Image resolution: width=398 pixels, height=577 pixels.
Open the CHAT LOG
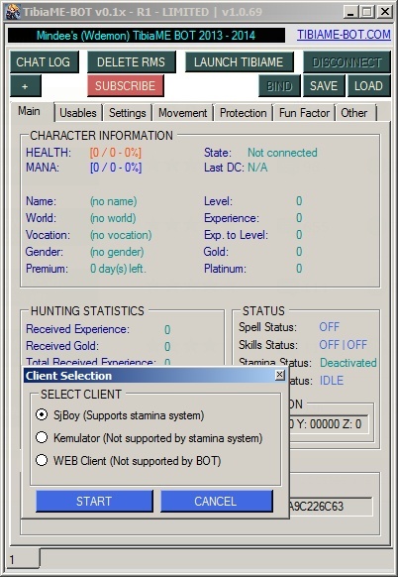(x=45, y=61)
